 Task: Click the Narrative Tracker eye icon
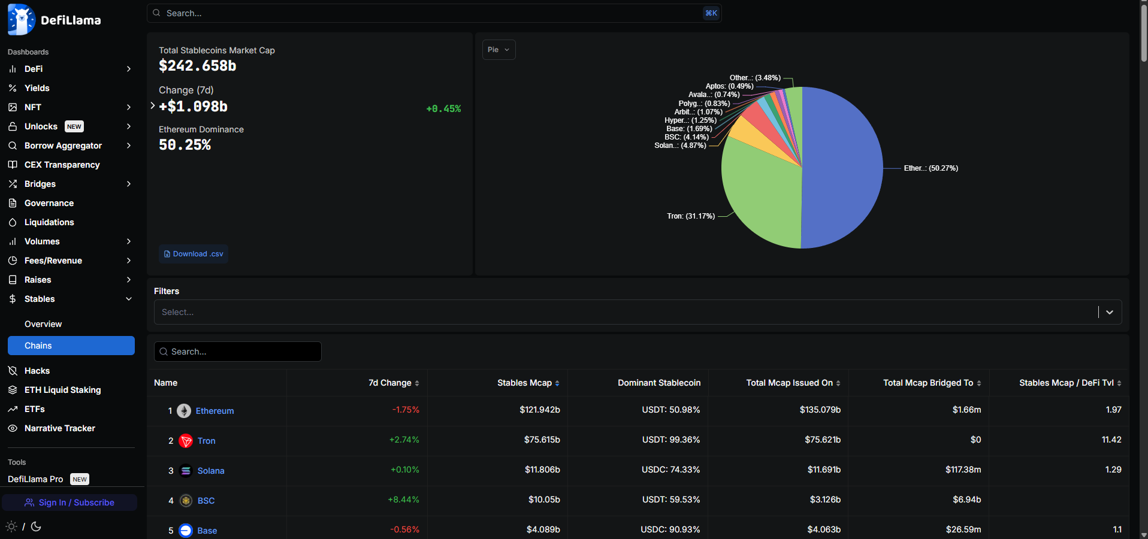coord(13,428)
